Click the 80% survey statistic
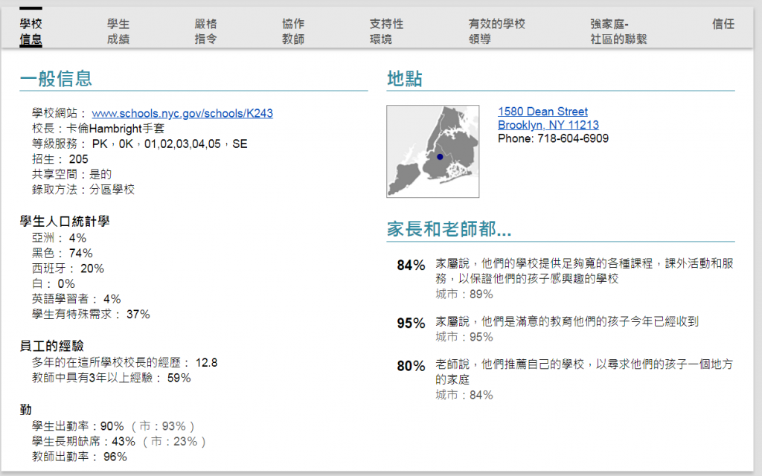Image resolution: width=762 pixels, height=476 pixels. [x=411, y=366]
